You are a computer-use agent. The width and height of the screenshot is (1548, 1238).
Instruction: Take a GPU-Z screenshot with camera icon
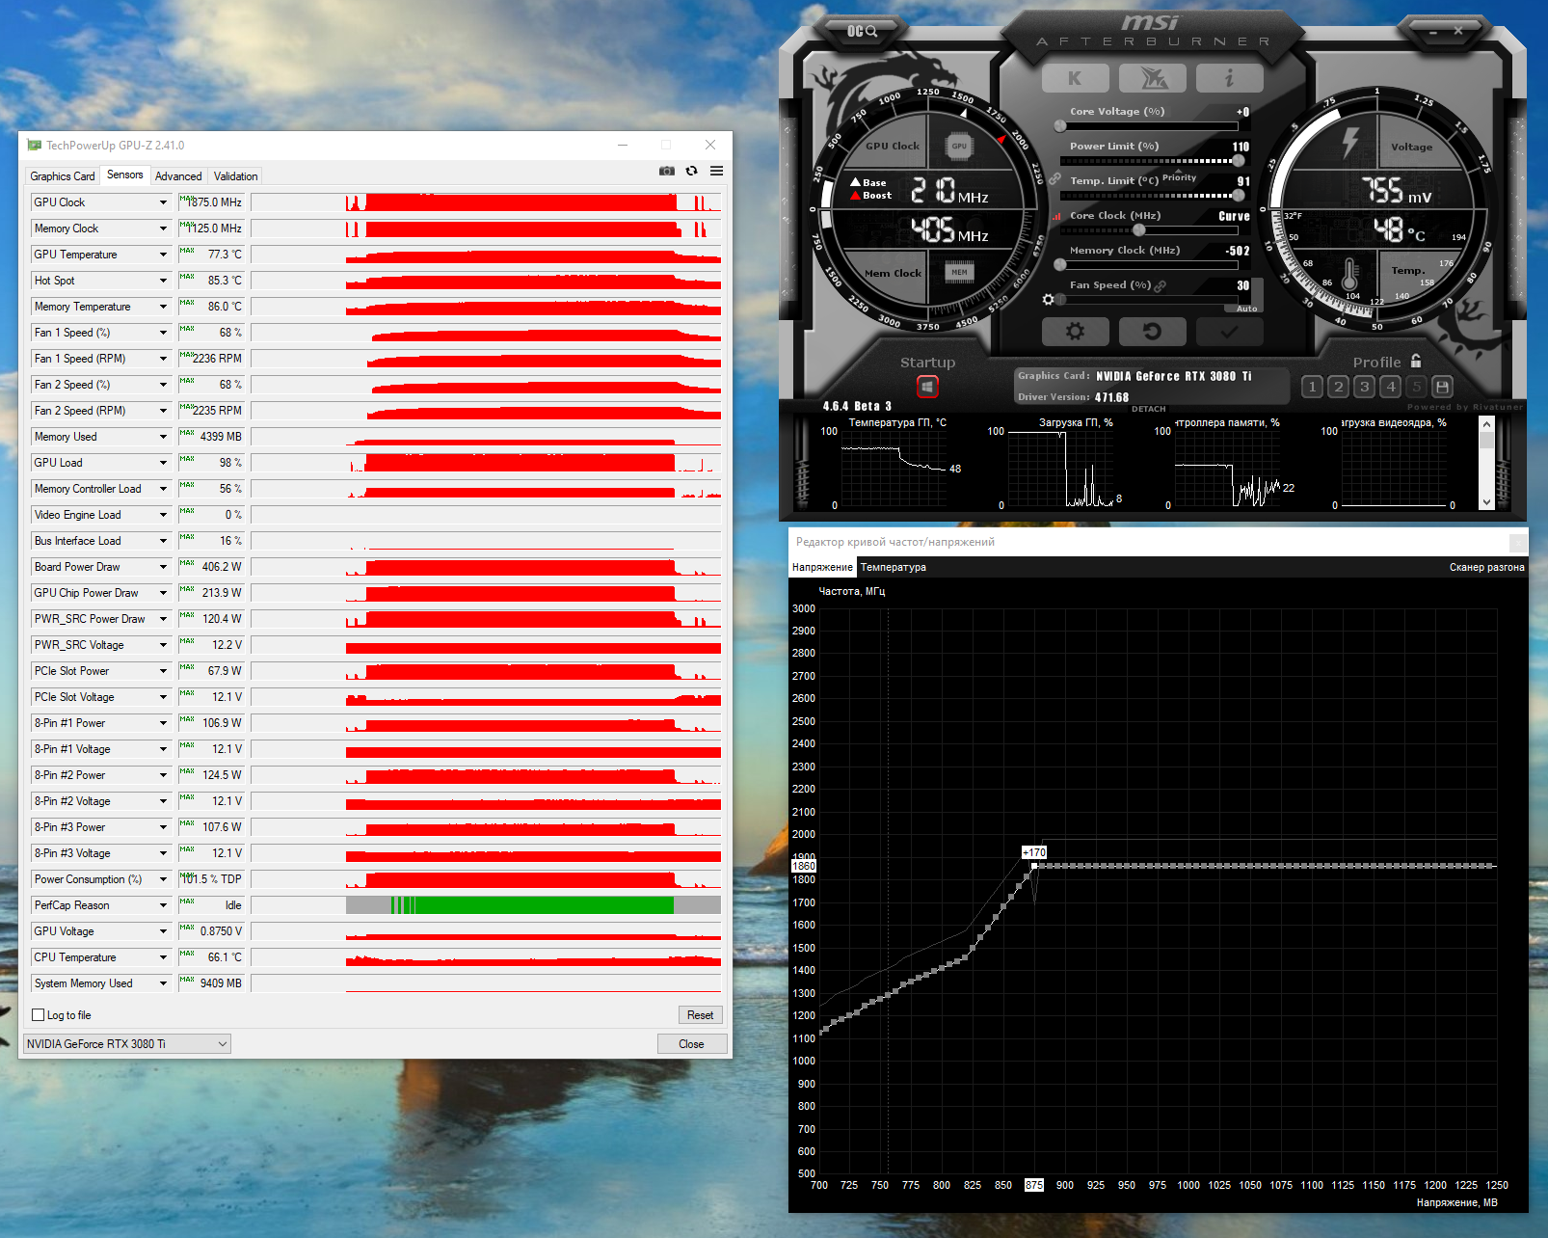coord(666,171)
